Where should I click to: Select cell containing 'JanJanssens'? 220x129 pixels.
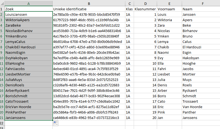click(x=29, y=118)
